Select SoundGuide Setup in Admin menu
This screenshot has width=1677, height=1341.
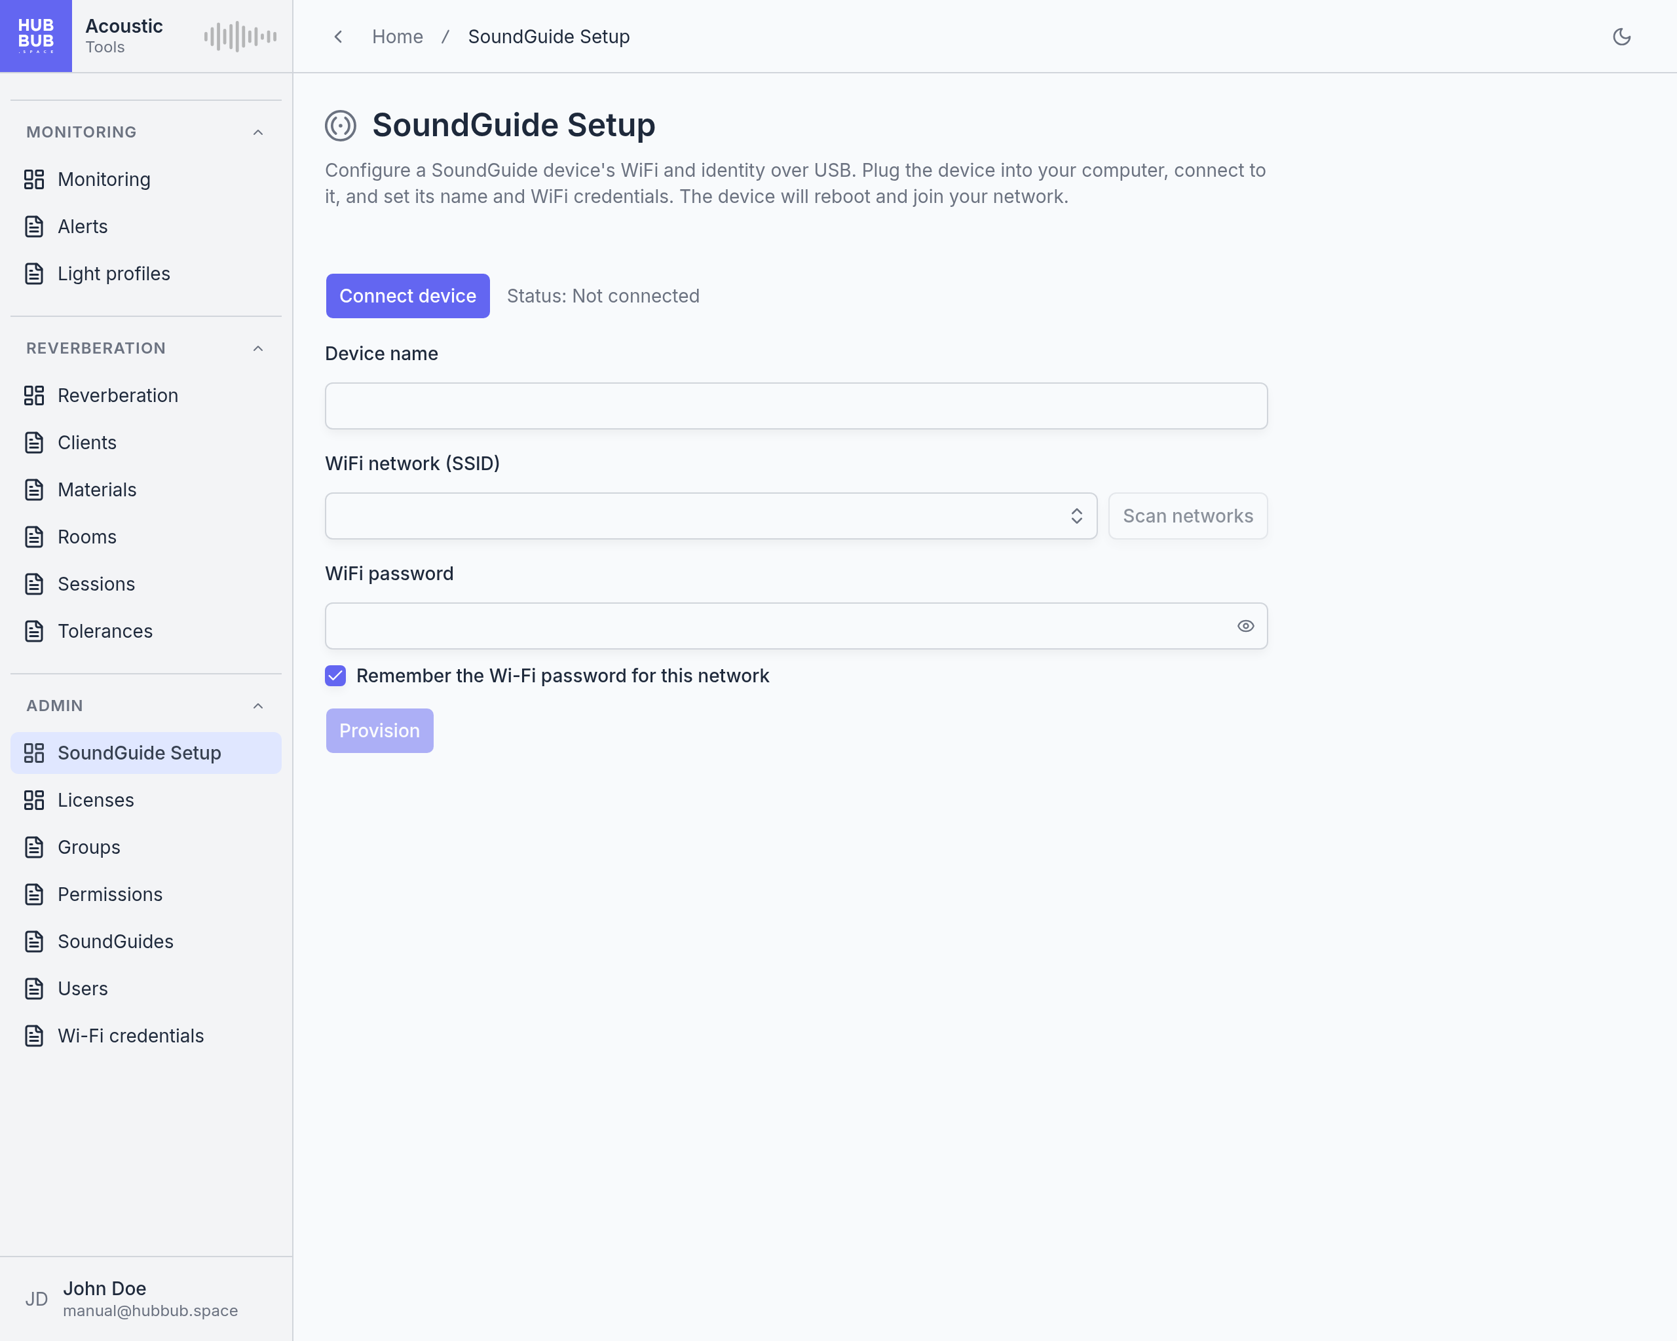[x=146, y=753]
